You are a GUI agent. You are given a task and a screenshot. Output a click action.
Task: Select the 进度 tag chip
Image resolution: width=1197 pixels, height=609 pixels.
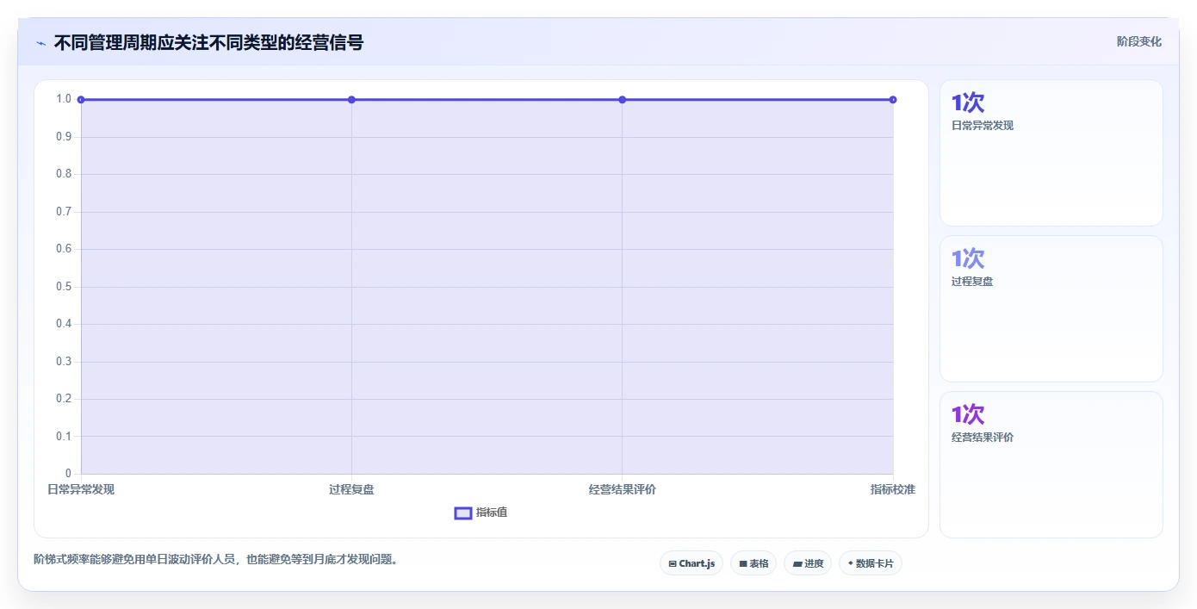click(x=808, y=563)
